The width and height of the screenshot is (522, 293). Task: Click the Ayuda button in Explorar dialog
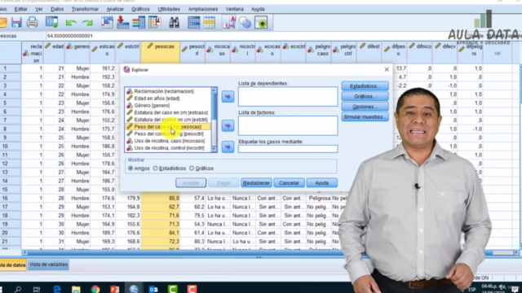(x=321, y=183)
